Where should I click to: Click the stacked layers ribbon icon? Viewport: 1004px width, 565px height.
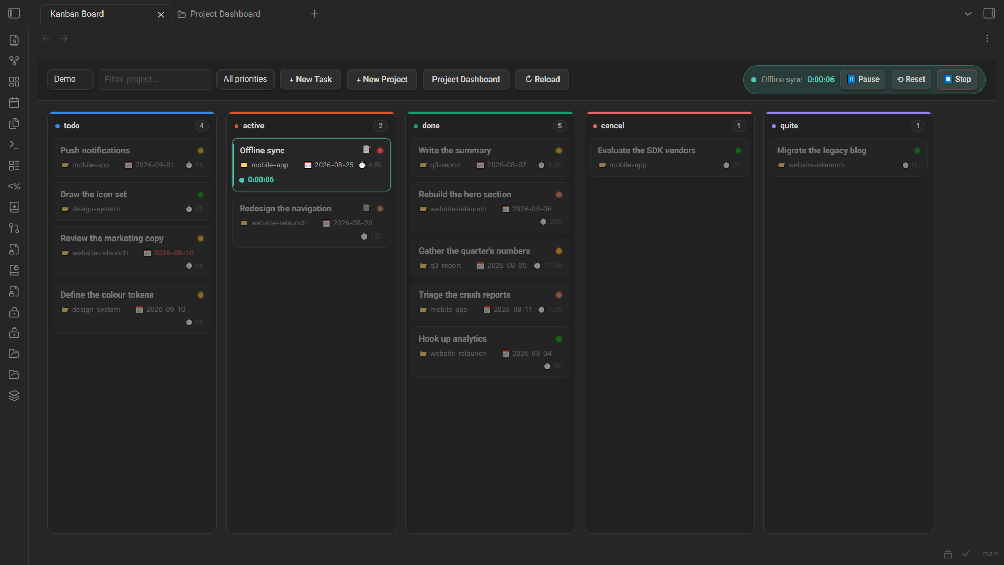pyautogui.click(x=15, y=395)
